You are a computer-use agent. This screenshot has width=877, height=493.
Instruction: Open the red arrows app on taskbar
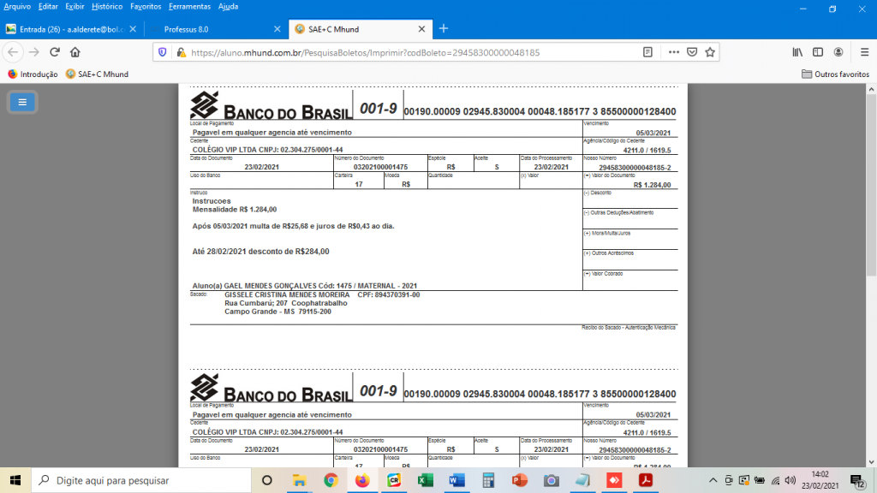pos(614,480)
